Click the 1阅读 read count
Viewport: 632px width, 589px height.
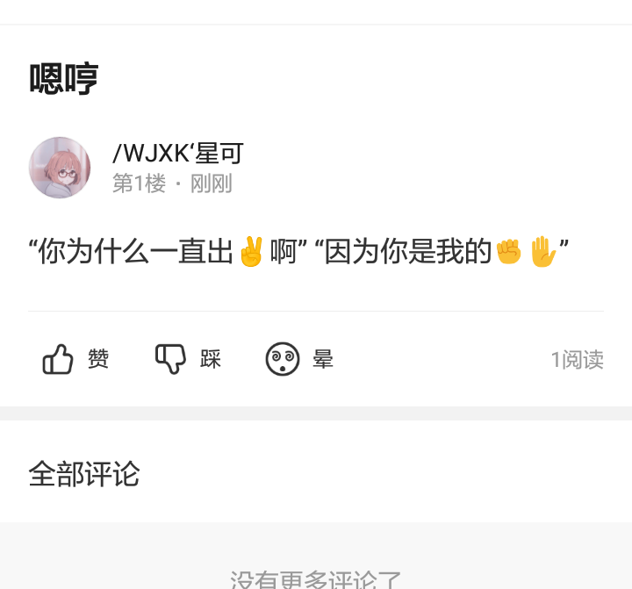[578, 360]
